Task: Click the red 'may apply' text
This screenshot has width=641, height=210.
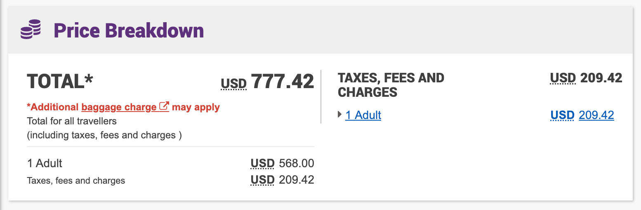Action: 196,107
